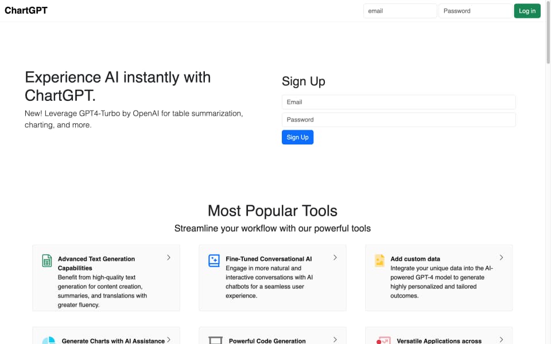Open the Generate Charts with AI Assistance title
Viewport: 551px width, 344px height.
point(113,341)
